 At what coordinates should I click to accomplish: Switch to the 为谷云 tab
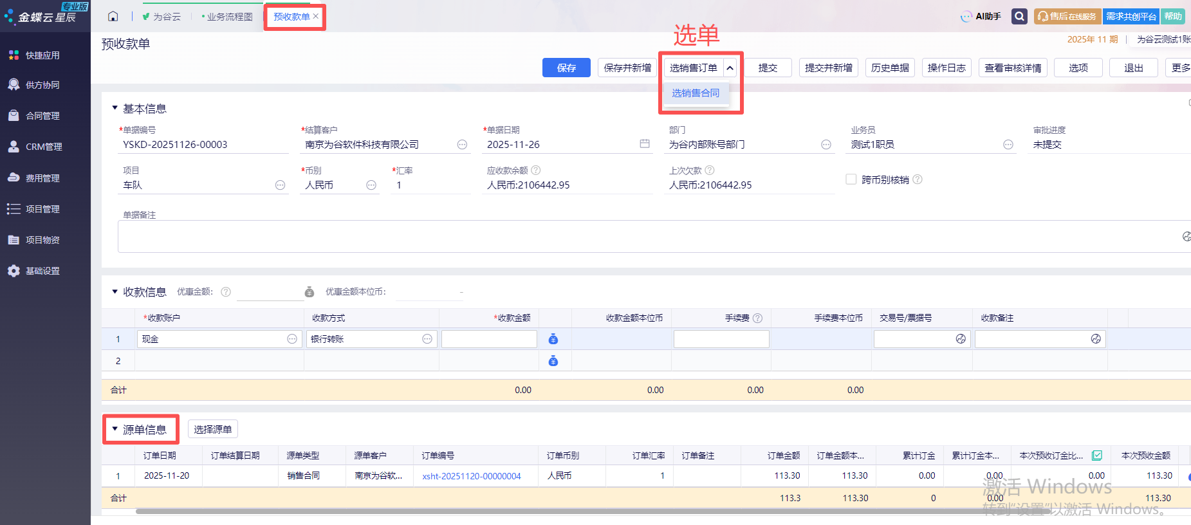coord(162,17)
